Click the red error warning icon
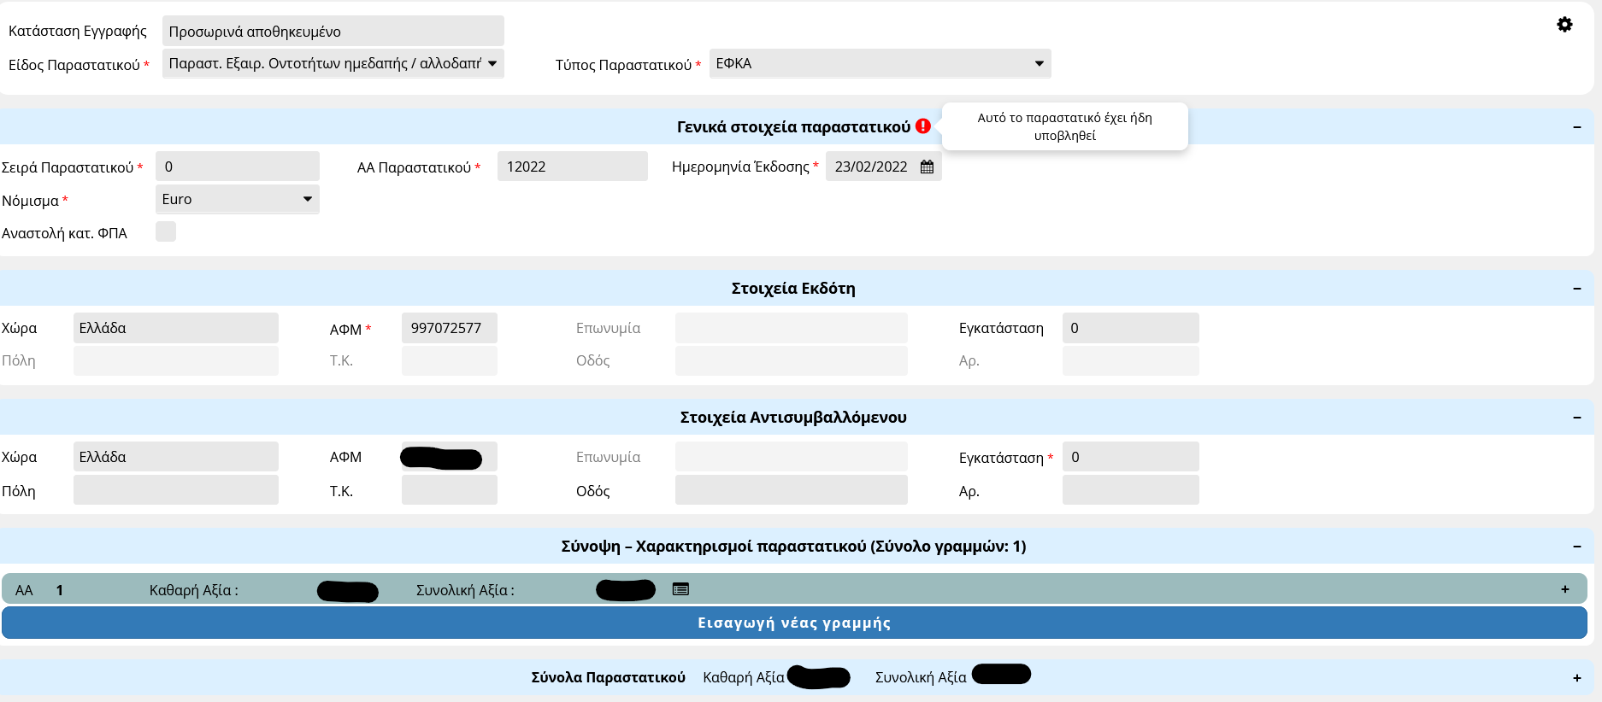Viewport: 1602px width, 702px height. 923,126
